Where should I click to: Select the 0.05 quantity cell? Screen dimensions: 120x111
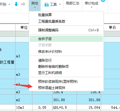pyautogui.click(x=42, y=107)
